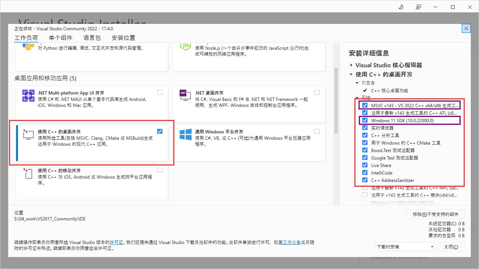This screenshot has height=269, width=479.
Task: Switch to the 单个组件 tab
Action: (61, 38)
